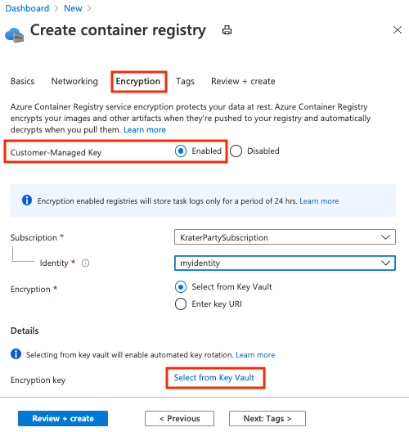Go to New breadcrumb
Image resolution: width=409 pixels, height=432 pixels.
pos(73,8)
